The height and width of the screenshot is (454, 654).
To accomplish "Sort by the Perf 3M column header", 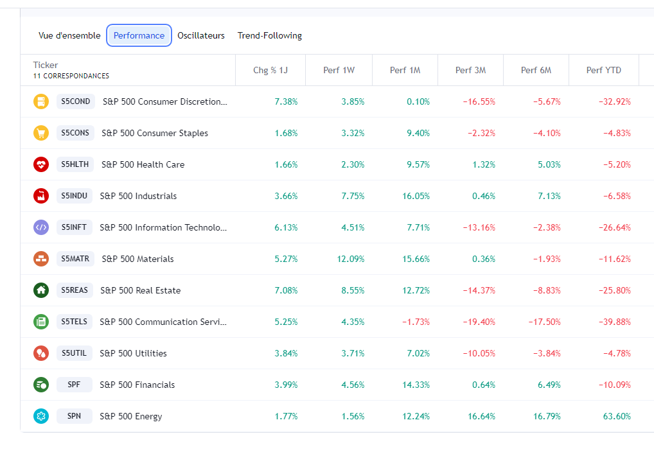I will [470, 70].
